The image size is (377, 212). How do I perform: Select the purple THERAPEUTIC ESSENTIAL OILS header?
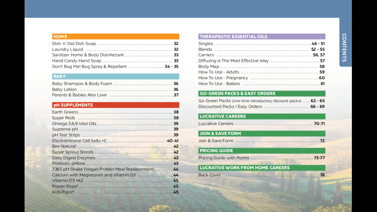(262, 37)
